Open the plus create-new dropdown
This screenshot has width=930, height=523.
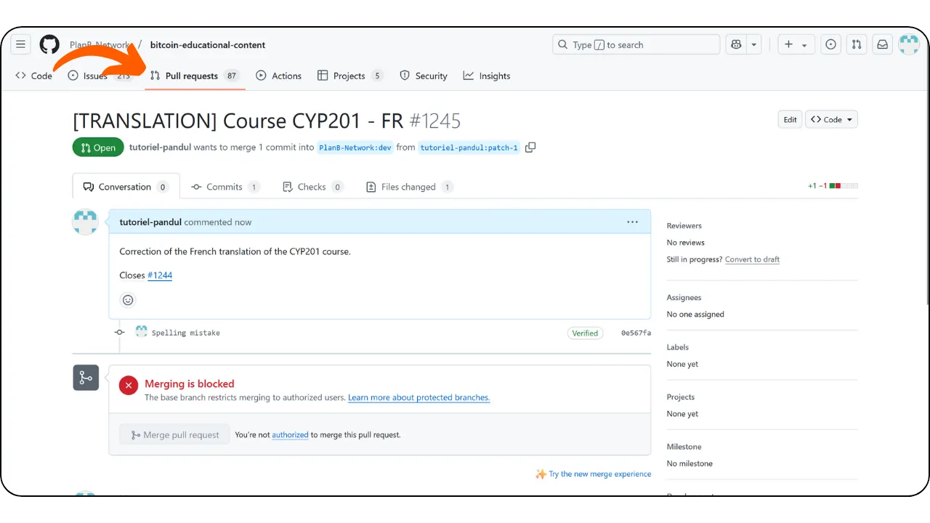tap(796, 44)
